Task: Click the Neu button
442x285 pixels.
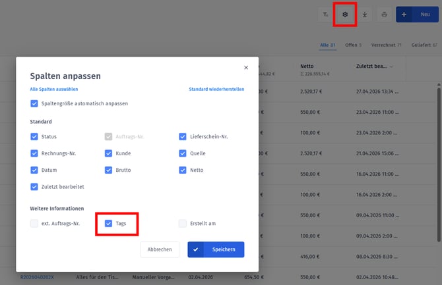Action: point(417,14)
